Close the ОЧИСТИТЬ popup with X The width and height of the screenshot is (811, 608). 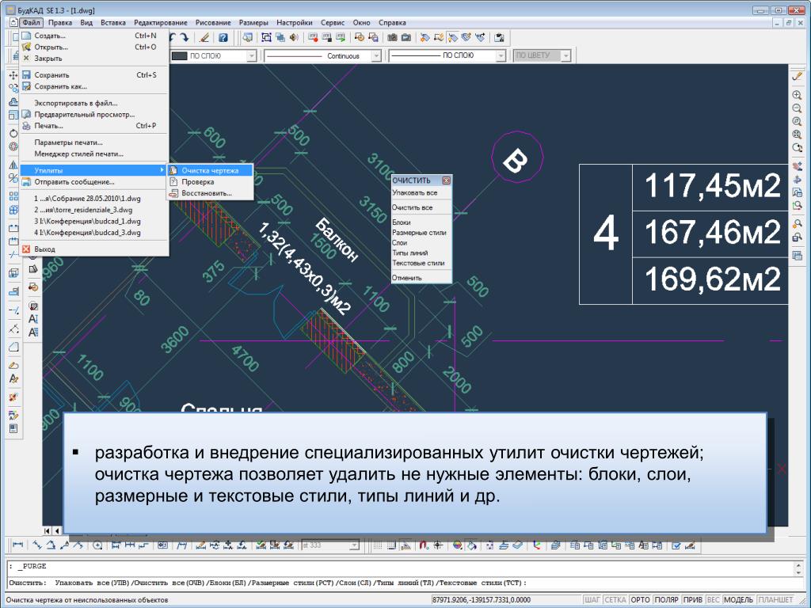447,180
